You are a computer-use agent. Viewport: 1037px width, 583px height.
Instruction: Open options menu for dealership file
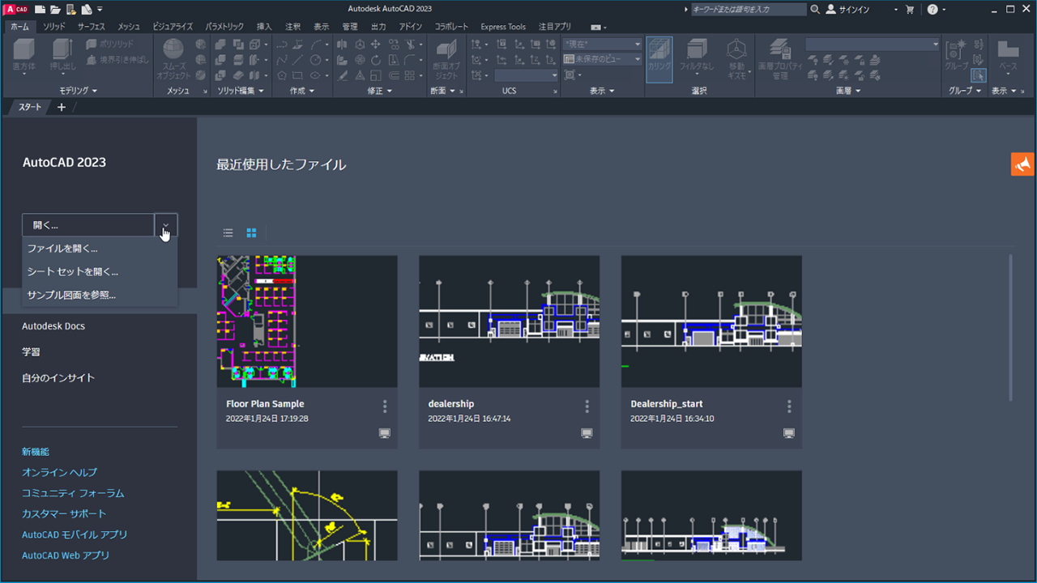(x=587, y=406)
